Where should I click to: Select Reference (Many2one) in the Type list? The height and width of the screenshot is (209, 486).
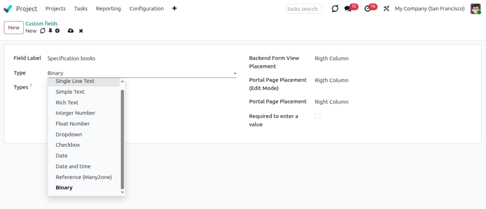83,177
